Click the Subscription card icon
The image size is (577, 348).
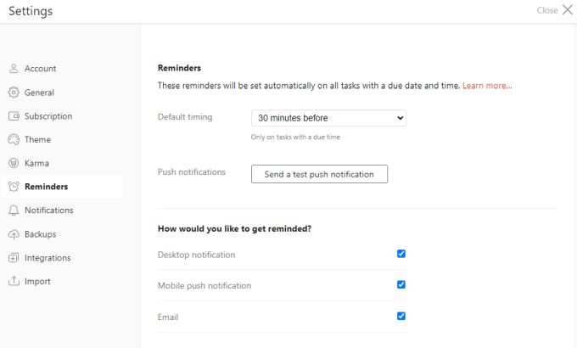pos(14,116)
